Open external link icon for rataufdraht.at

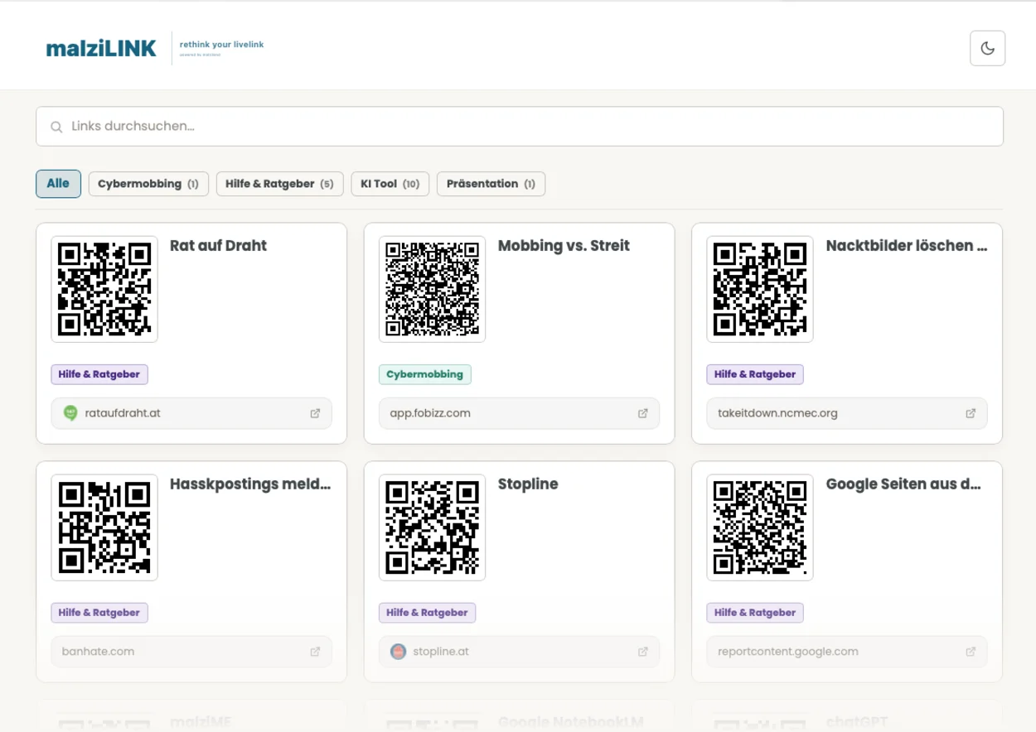[315, 413]
